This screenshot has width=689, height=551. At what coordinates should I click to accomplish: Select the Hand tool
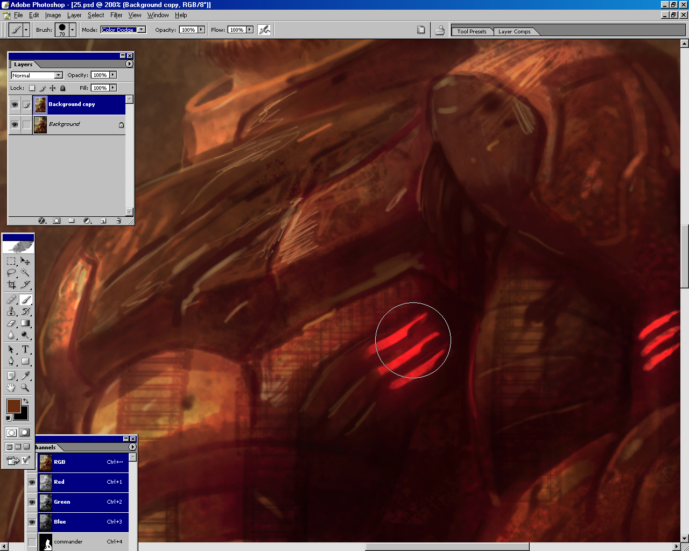[11, 387]
